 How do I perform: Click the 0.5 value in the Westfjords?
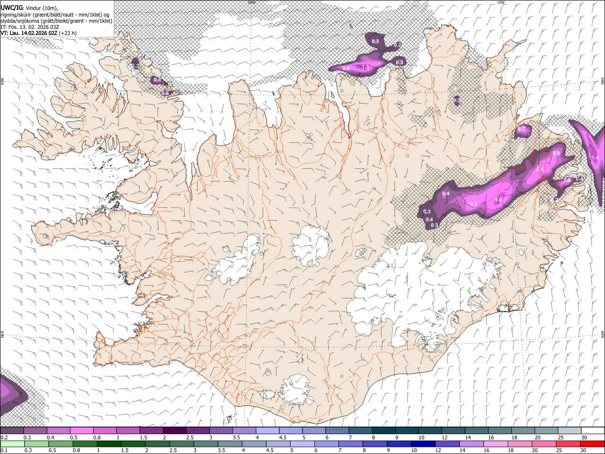pos(165,93)
